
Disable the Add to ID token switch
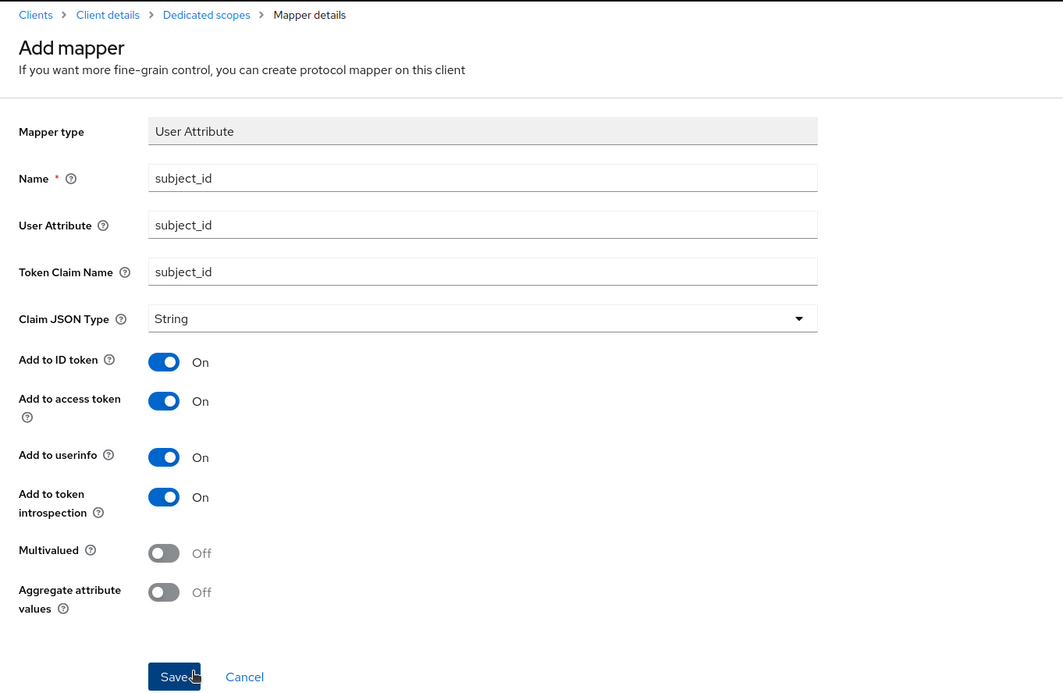click(x=164, y=362)
